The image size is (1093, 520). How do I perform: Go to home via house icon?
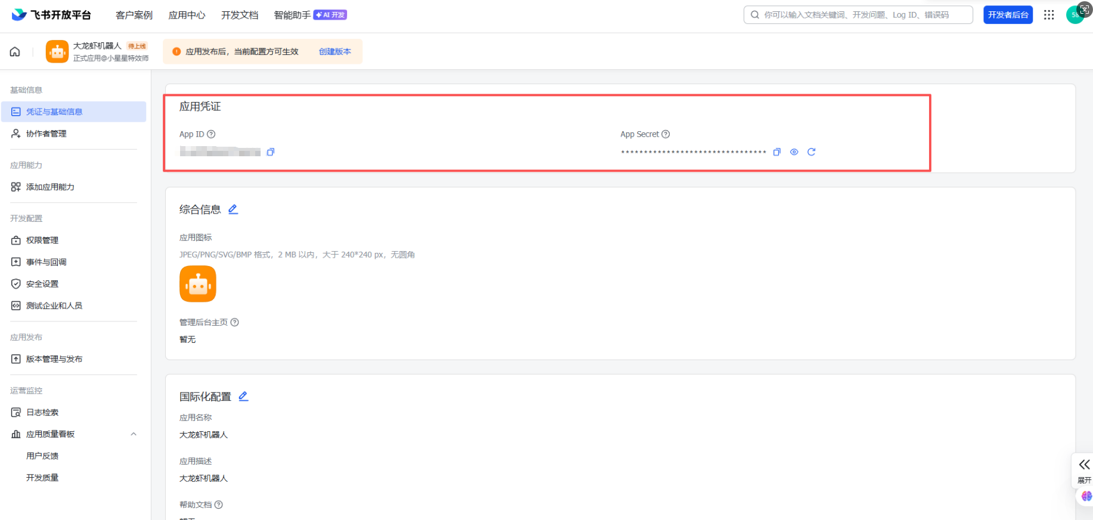tap(15, 52)
